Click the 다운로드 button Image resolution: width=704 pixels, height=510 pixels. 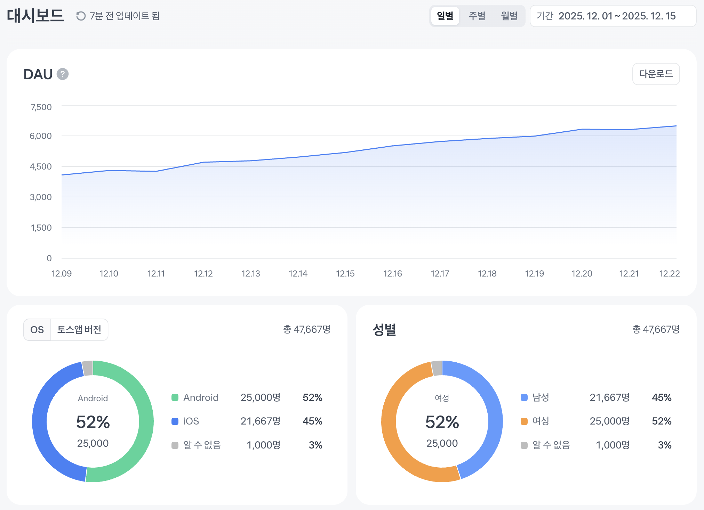tap(656, 74)
